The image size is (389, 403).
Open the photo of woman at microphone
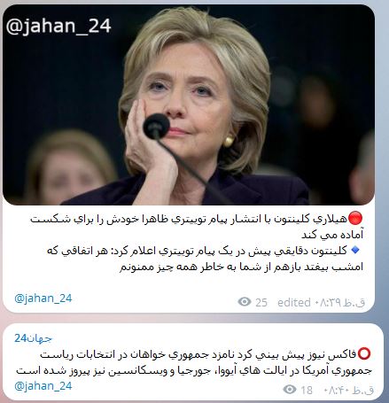pos(189,105)
